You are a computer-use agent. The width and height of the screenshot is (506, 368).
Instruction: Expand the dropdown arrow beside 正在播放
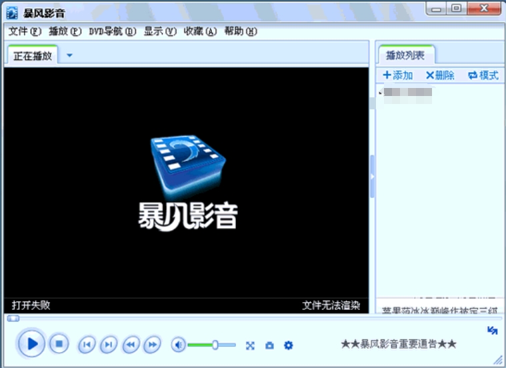pos(69,55)
